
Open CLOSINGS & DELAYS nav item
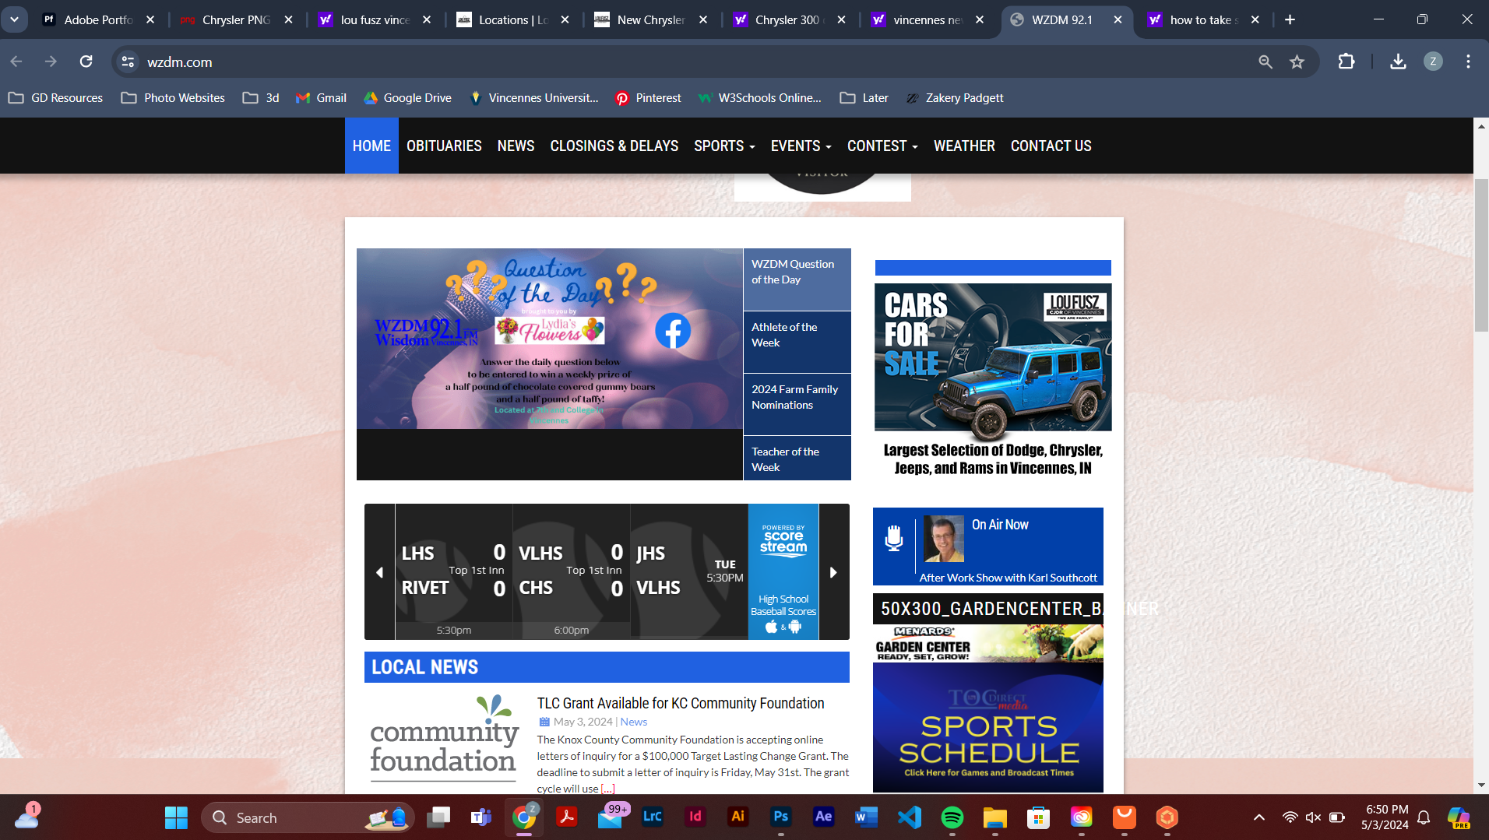(x=614, y=146)
